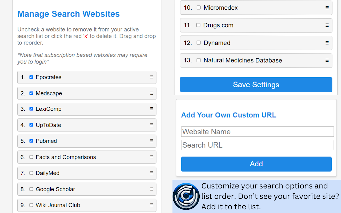Select the Dynamed list label
341x213 pixels.
(x=217, y=43)
